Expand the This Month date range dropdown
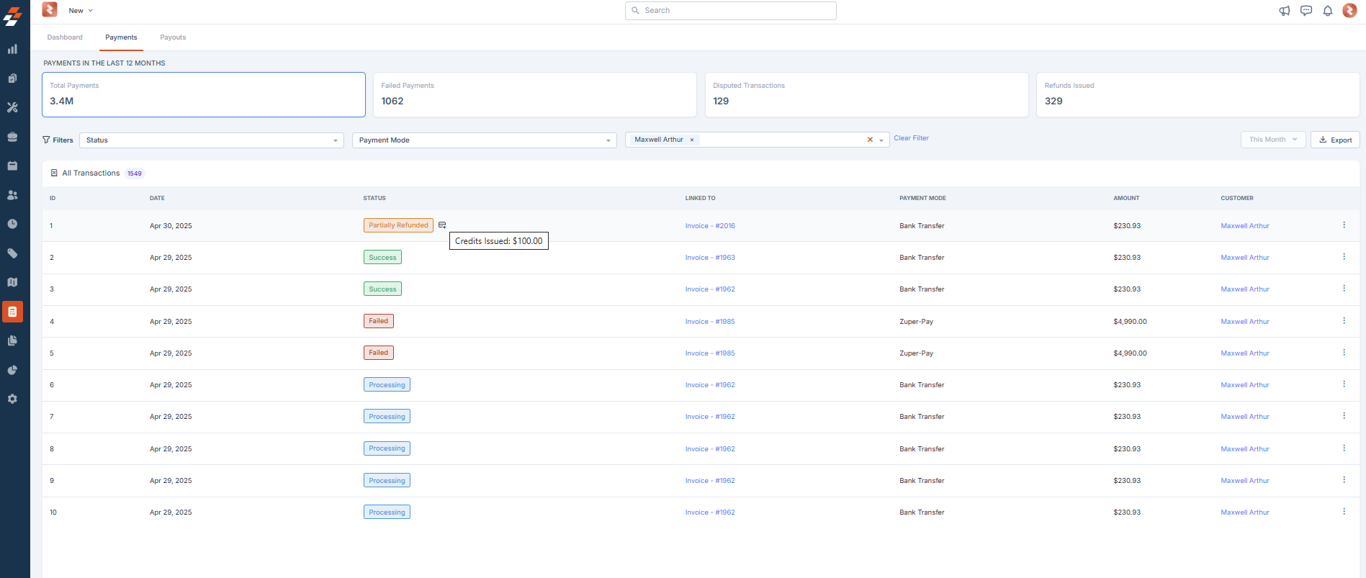This screenshot has width=1366, height=578. pos(1272,140)
